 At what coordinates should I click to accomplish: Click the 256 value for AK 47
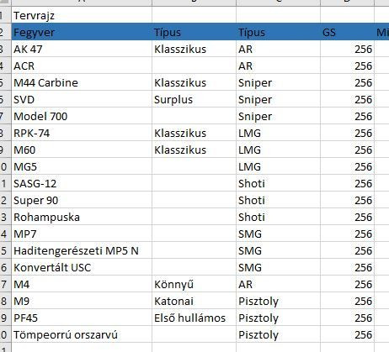347,49
